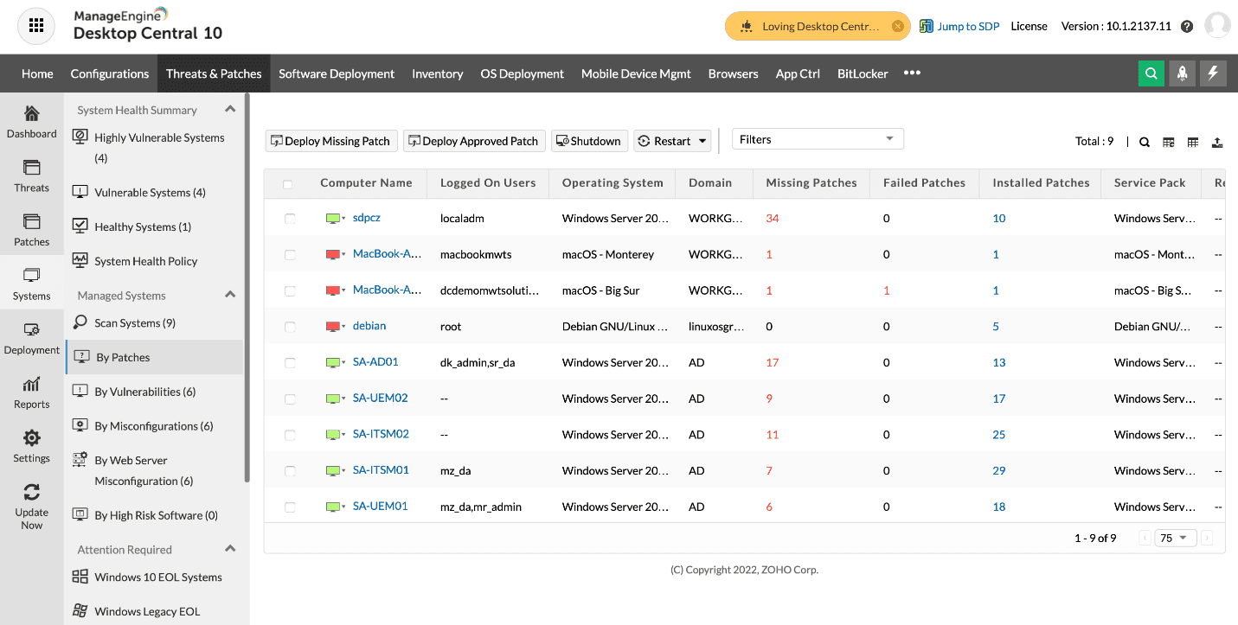Dismiss the Loving Desktop Central banner

[x=898, y=26]
